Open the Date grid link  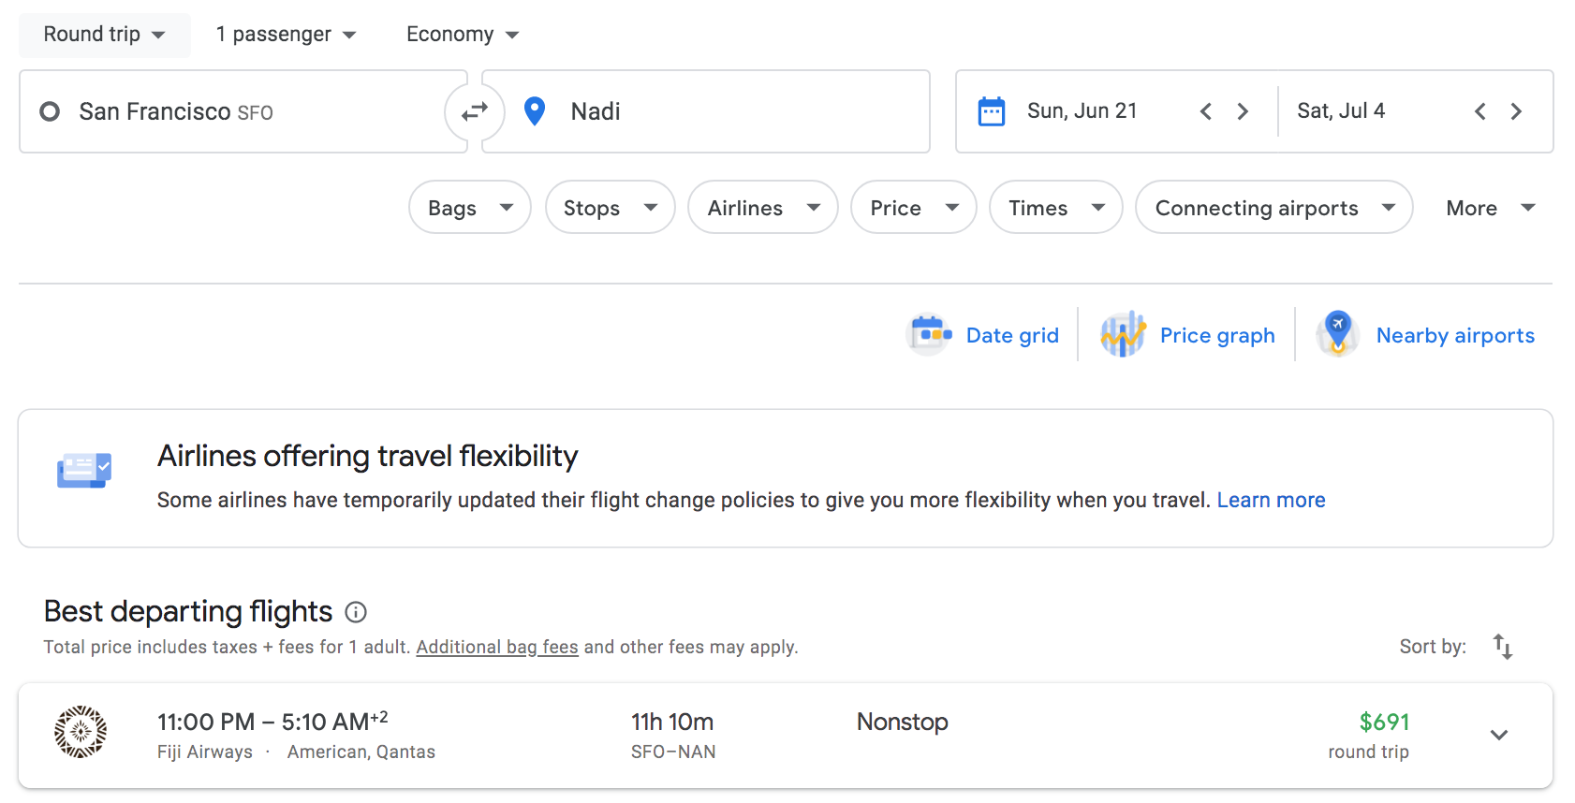1012,335
